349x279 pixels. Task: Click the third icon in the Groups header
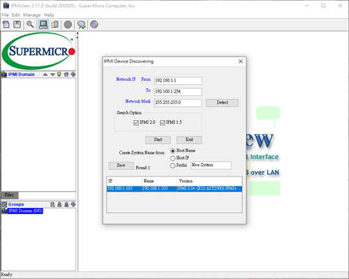pyautogui.click(x=66, y=204)
